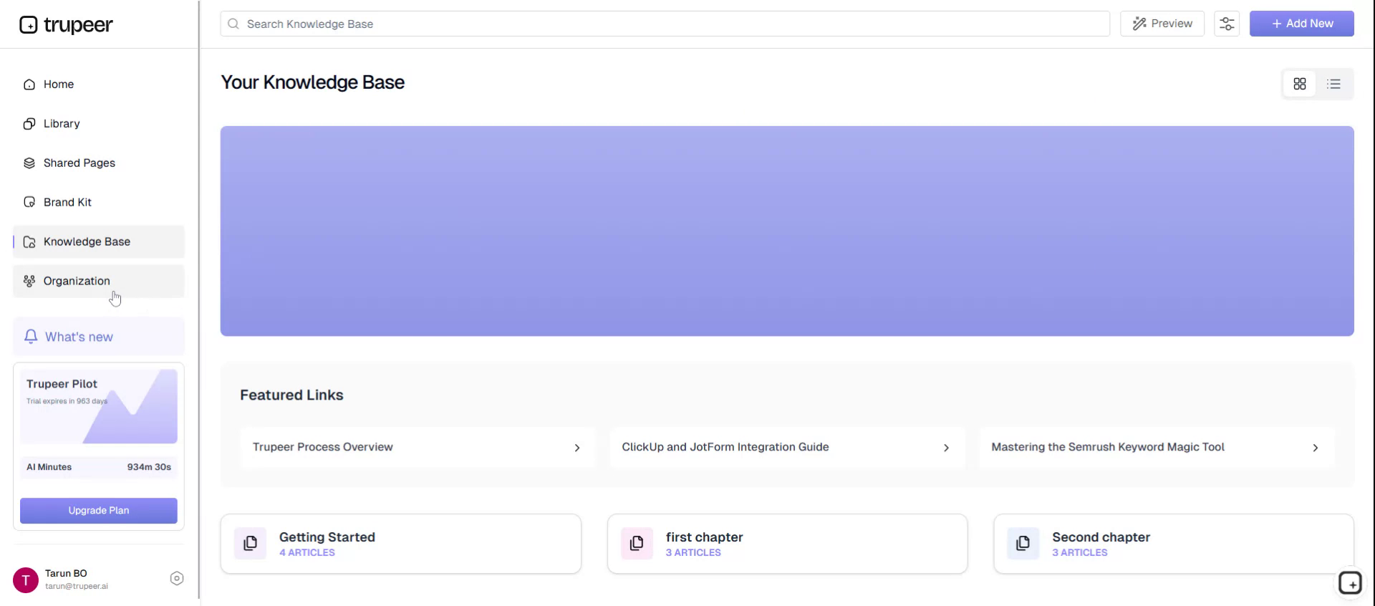
Task: Click the knowledge base banner image
Action: point(787,231)
